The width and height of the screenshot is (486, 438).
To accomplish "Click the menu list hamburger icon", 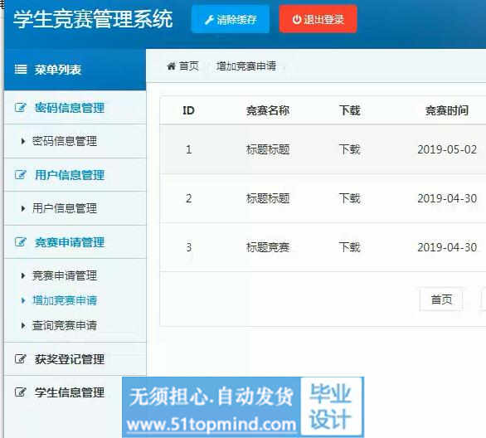I will (21, 70).
